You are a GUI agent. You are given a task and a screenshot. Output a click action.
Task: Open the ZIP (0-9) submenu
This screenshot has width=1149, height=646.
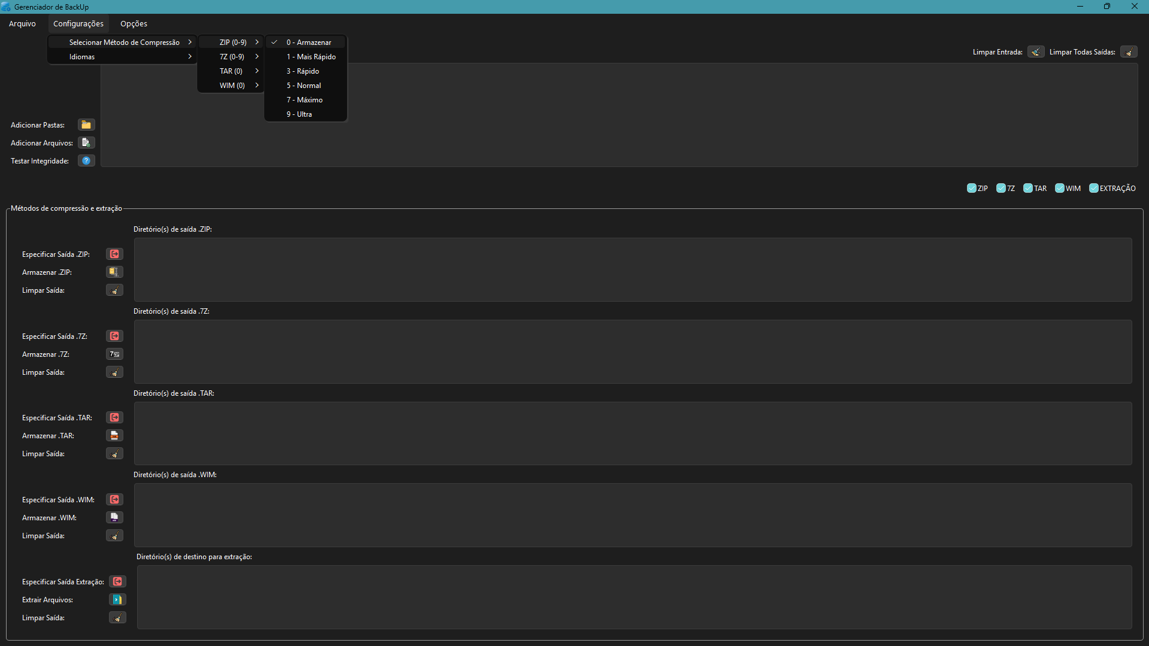click(231, 42)
